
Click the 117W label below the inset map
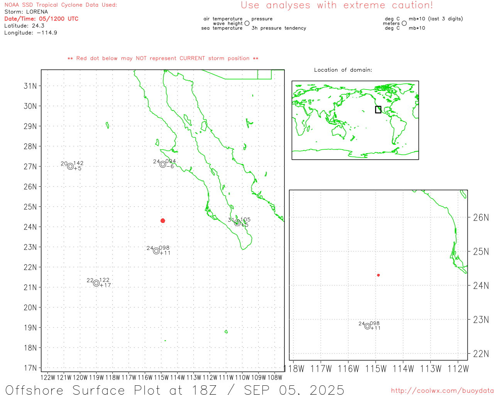321,369
